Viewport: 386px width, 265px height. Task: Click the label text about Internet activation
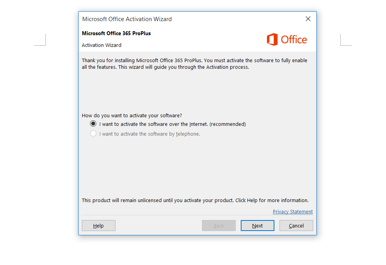click(x=171, y=124)
